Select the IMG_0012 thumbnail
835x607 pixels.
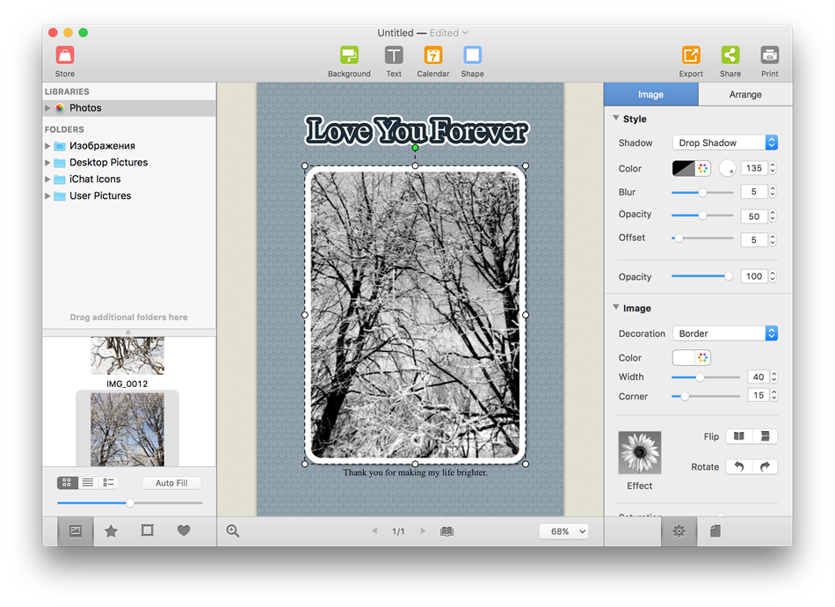coord(127,355)
